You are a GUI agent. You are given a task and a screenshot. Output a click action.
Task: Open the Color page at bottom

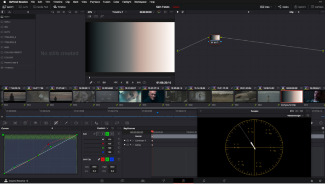point(183,180)
